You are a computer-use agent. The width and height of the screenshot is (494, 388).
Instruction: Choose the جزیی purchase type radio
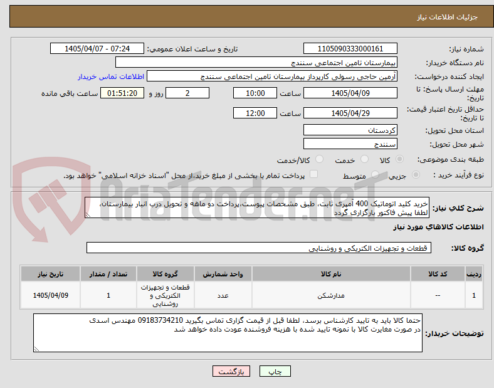click(416, 175)
